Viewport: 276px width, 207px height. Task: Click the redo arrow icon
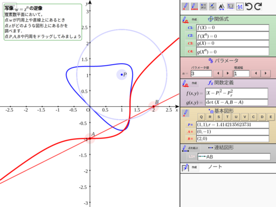click(x=258, y=6)
